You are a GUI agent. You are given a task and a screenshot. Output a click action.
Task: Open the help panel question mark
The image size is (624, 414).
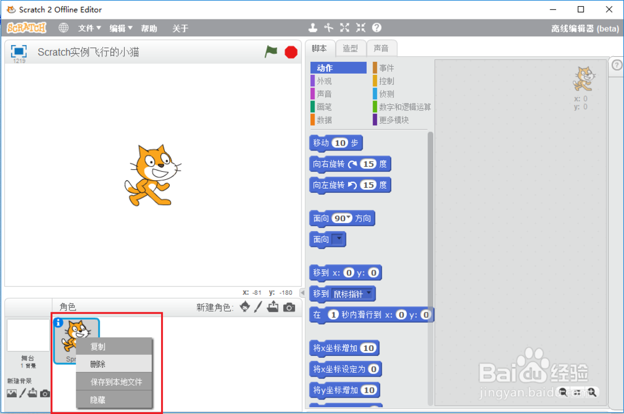point(617,65)
